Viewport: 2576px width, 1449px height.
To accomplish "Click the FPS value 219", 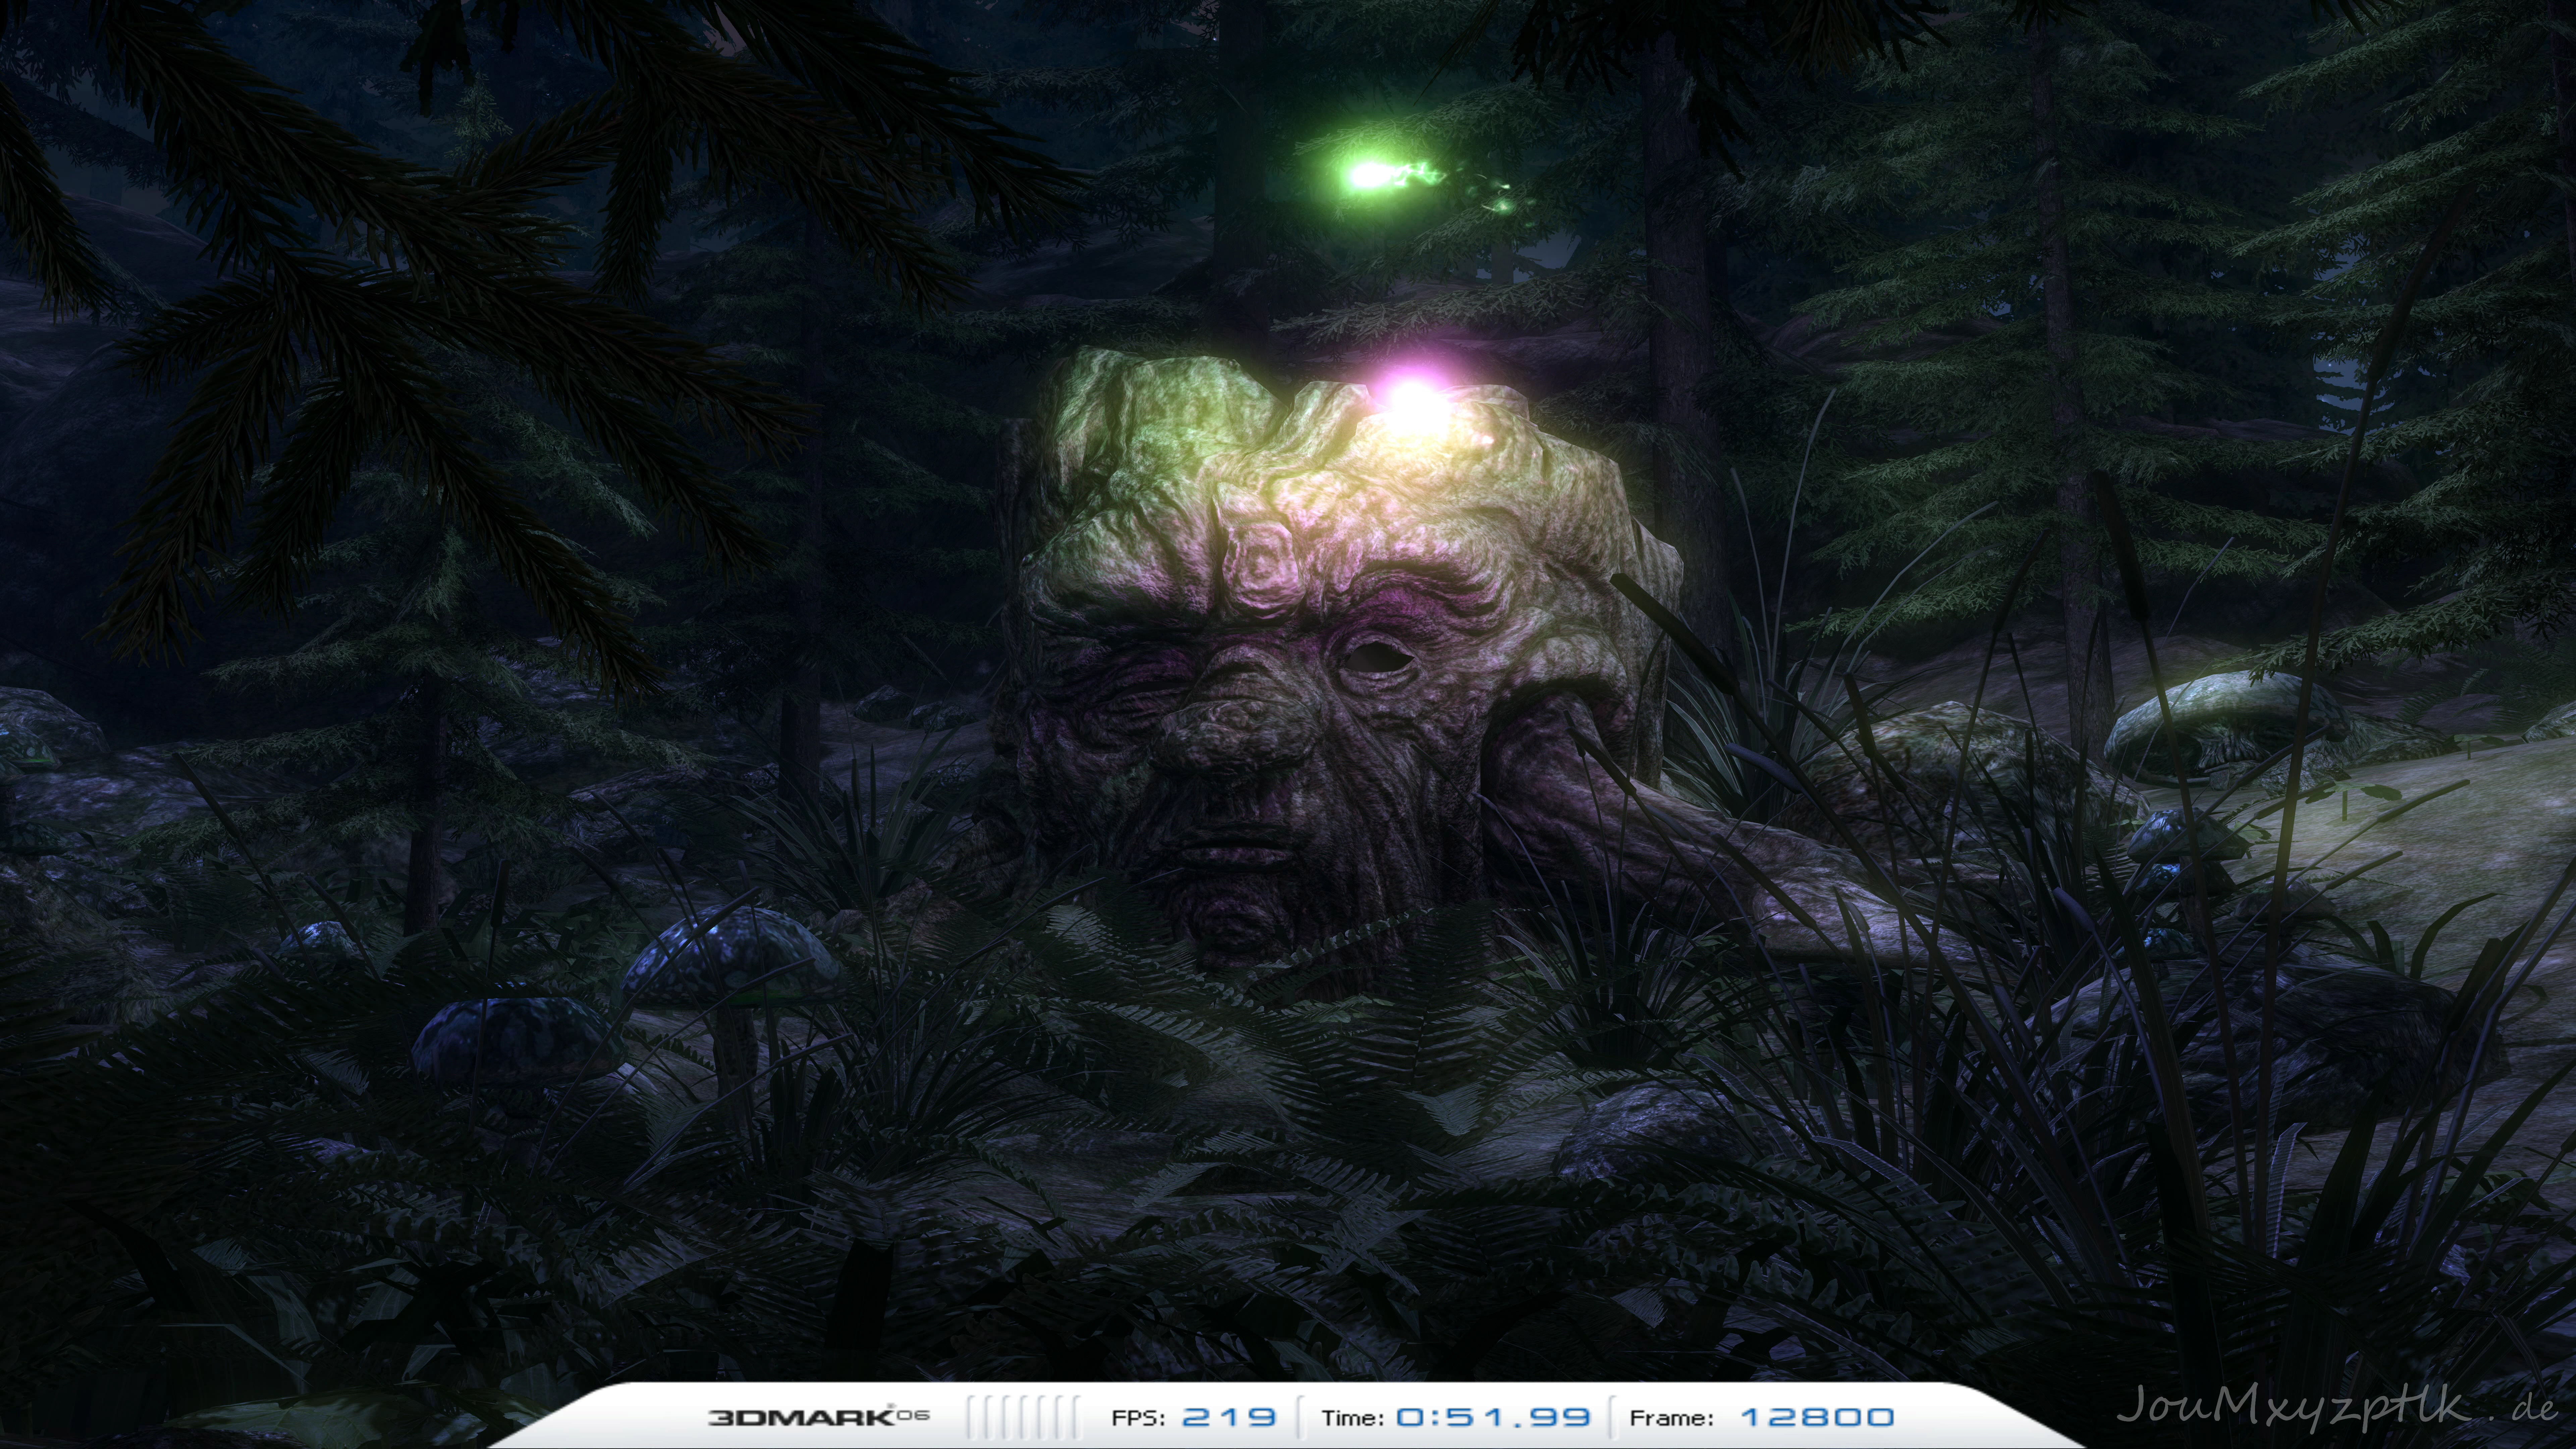I will [1229, 1417].
